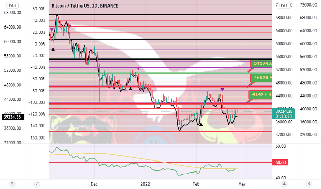Click 56000.00 on the far-left price axis

[x=12, y=56]
